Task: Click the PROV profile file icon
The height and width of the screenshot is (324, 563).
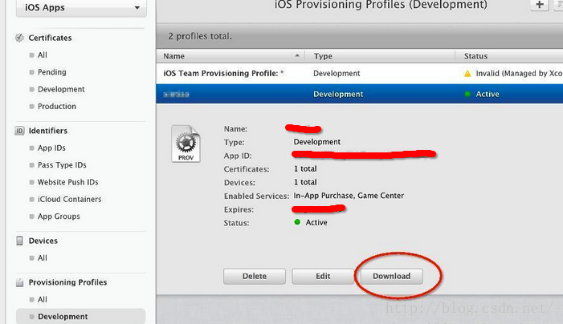Action: (186, 144)
